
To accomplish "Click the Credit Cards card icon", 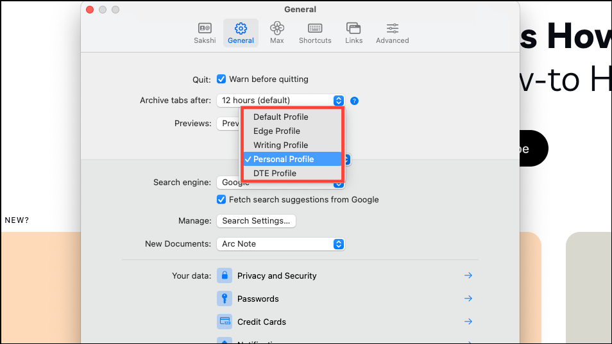I will click(225, 322).
